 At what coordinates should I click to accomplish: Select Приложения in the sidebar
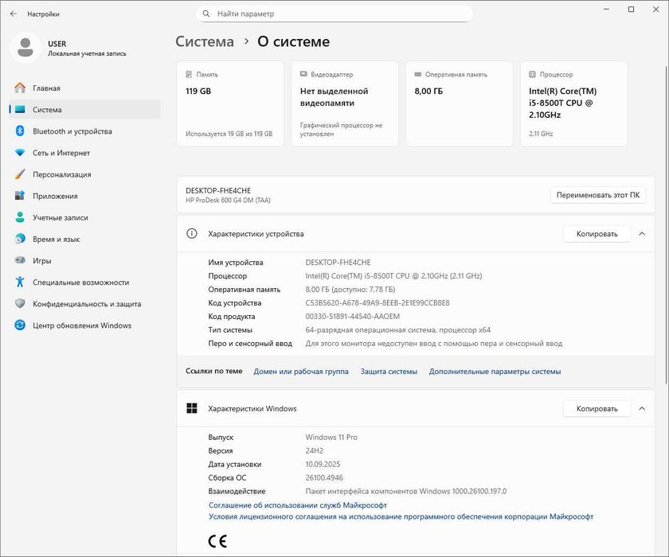[84, 196]
